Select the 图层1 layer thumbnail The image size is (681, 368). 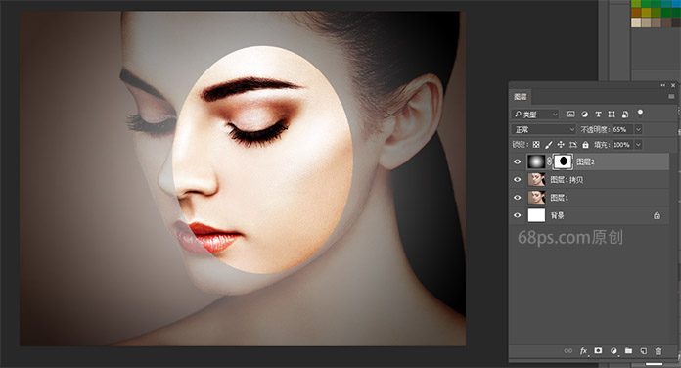(536, 198)
